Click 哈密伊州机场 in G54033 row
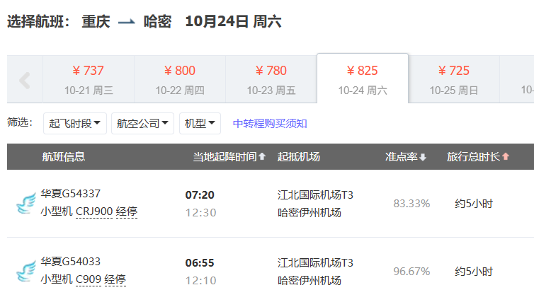This screenshot has height=302, width=534. pos(309,281)
